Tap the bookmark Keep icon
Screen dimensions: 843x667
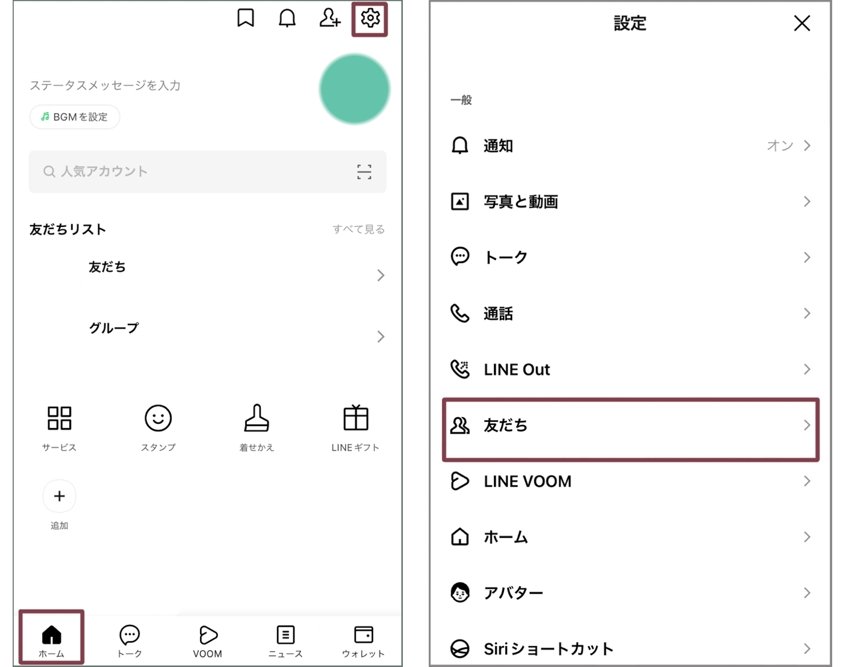[246, 19]
